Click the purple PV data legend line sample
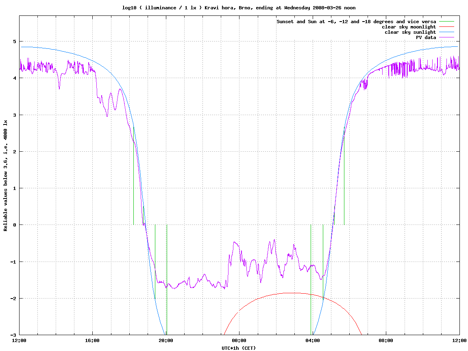Screen dimensions: 468x351 coord(446,37)
